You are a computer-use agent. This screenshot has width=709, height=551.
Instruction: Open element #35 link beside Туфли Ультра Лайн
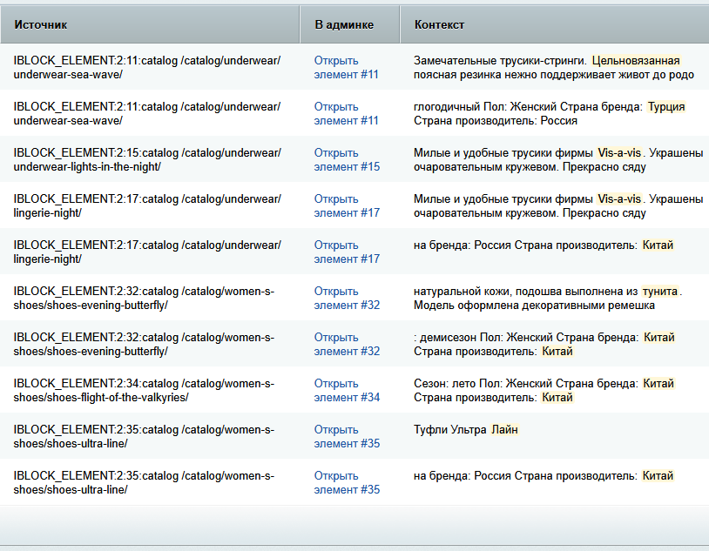346,437
